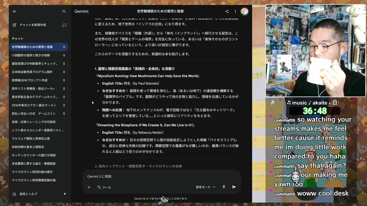The width and height of the screenshot is (367, 206).
Task: Open chat 日本株自動売買プログラム設計
Action: 38,72
